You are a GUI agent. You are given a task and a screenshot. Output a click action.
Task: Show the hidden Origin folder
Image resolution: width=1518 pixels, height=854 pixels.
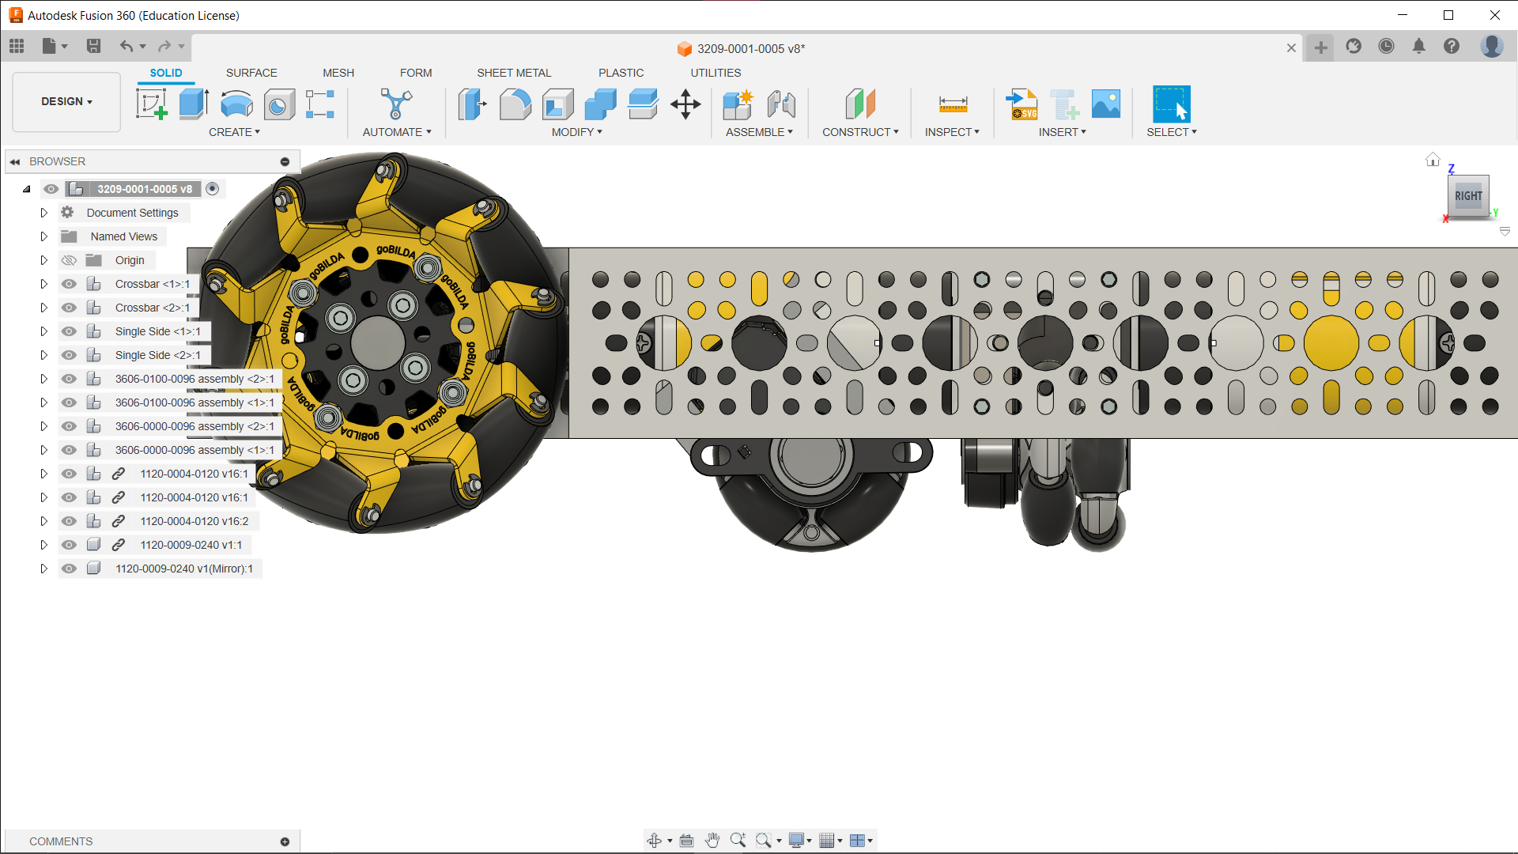click(x=69, y=260)
